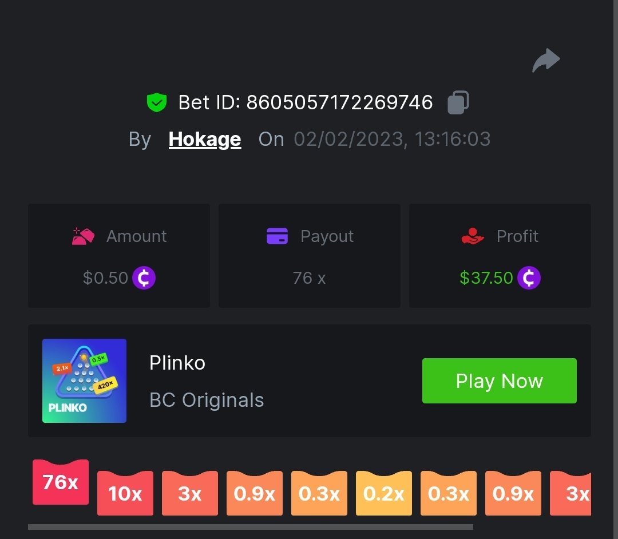The height and width of the screenshot is (539, 618).
Task: Click the green $37.50 profit value
Action: [486, 278]
